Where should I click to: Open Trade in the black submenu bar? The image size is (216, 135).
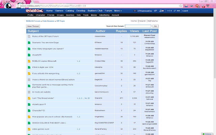pos(86,15)
